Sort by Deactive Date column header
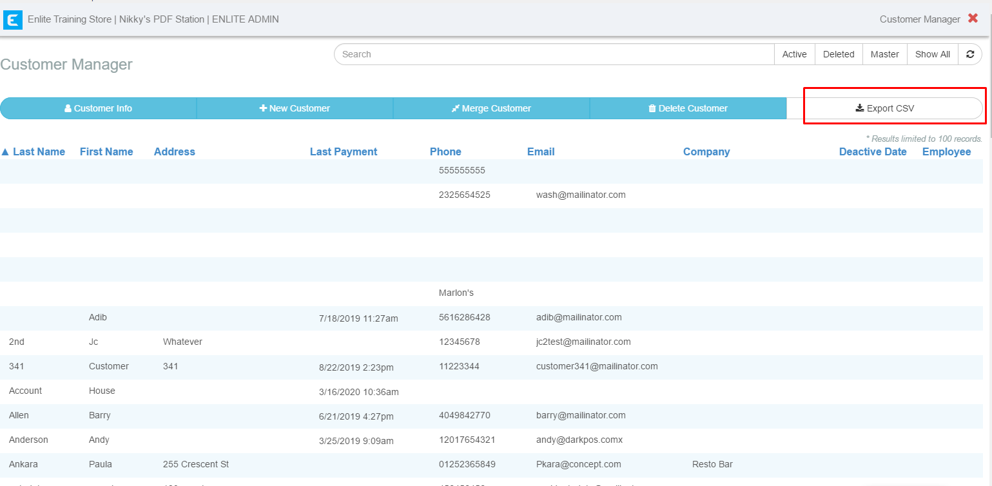This screenshot has width=992, height=486. tap(873, 152)
